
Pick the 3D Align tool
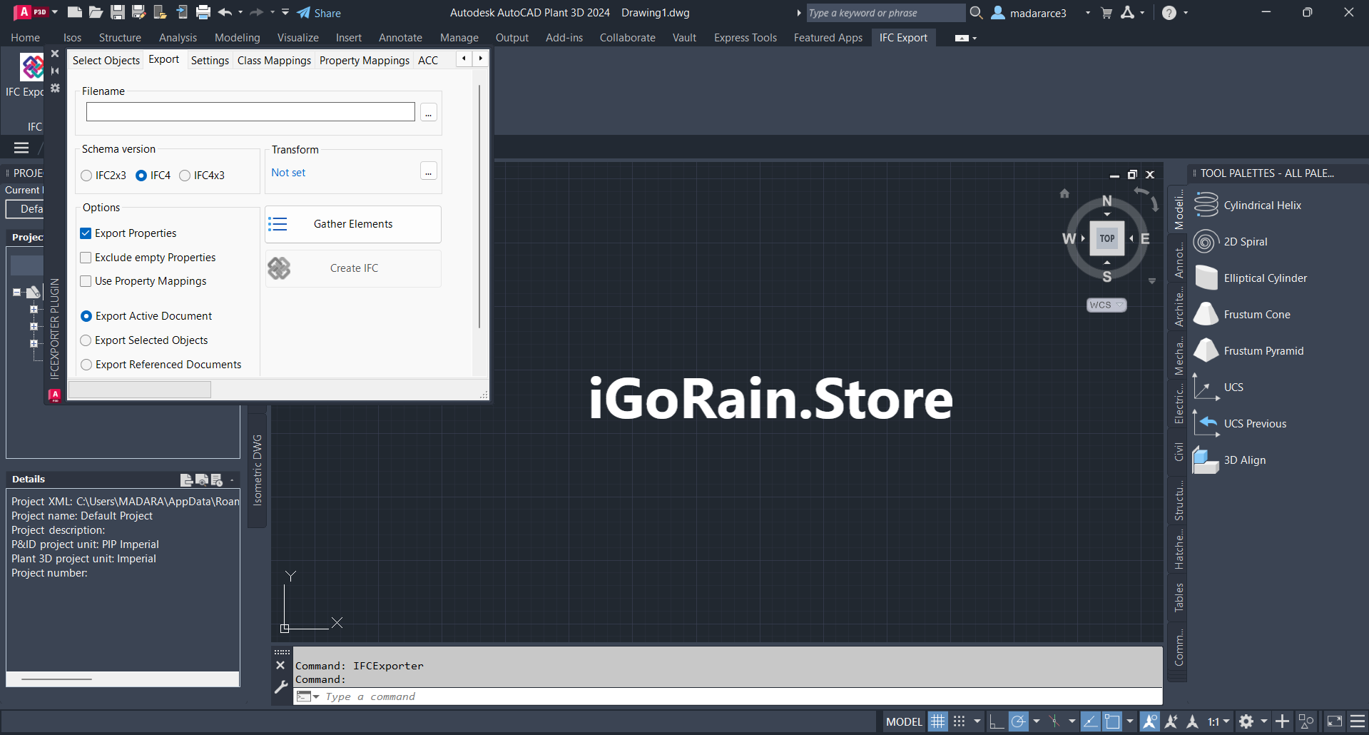(1244, 460)
